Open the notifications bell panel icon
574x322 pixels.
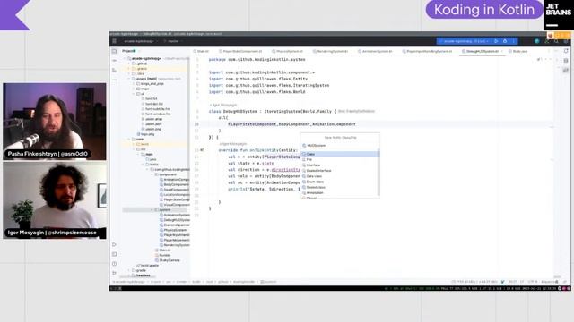tap(566, 51)
